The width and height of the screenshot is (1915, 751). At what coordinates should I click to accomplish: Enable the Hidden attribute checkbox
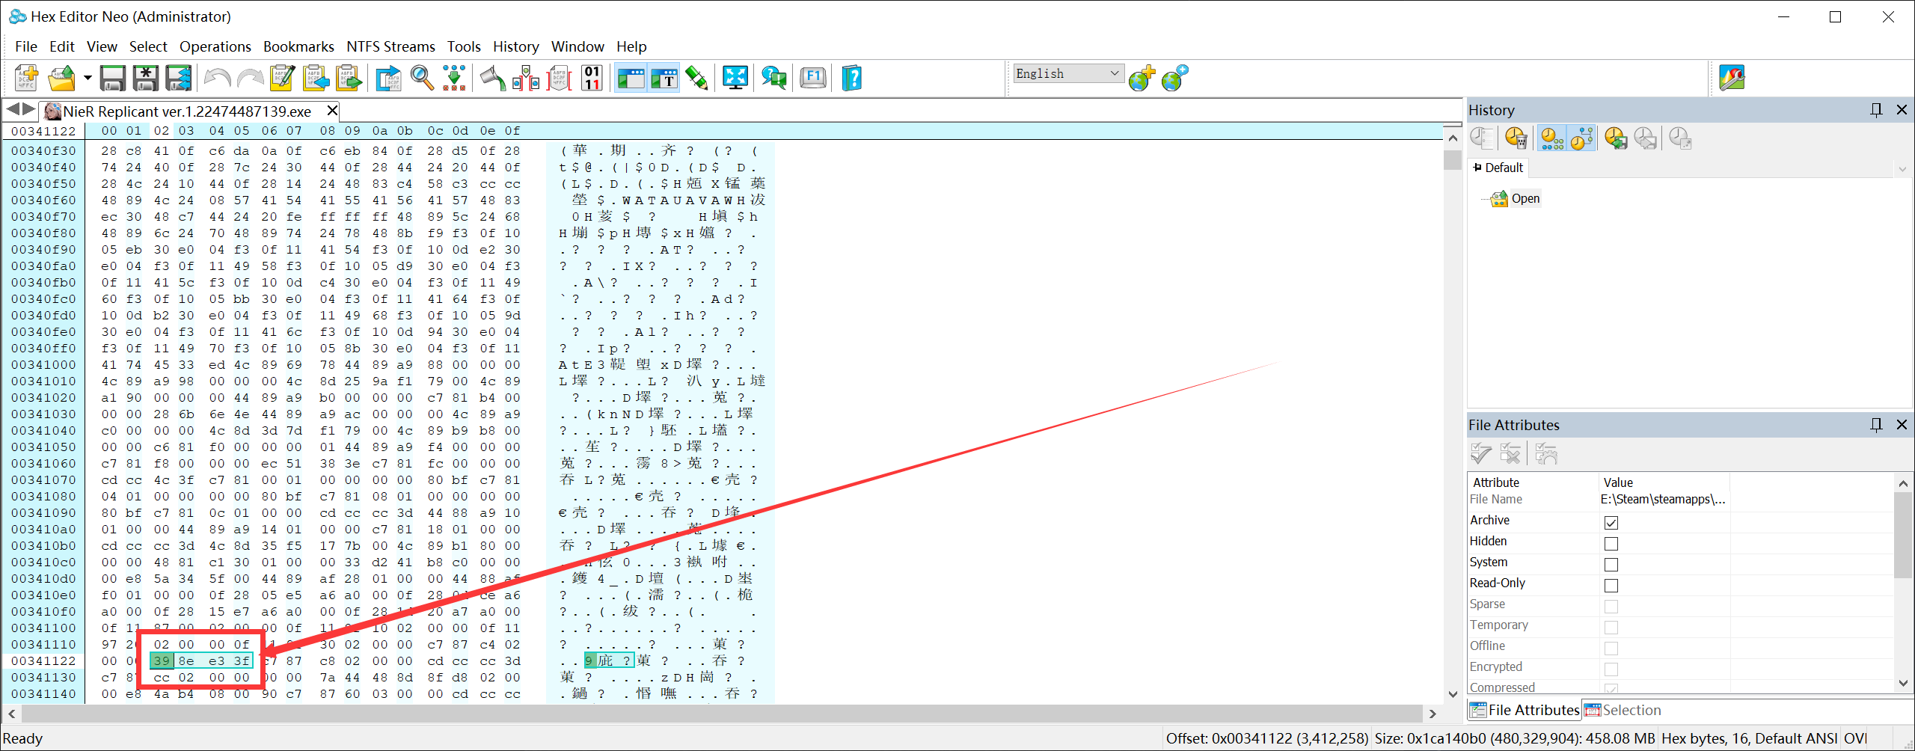1611,543
